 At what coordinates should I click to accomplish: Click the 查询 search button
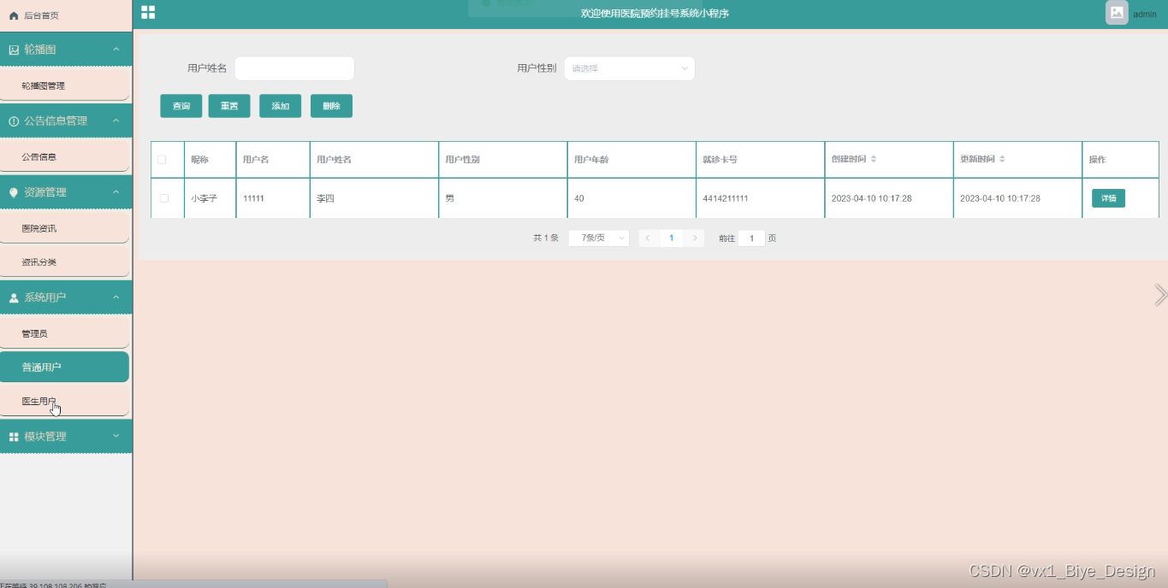(x=181, y=106)
